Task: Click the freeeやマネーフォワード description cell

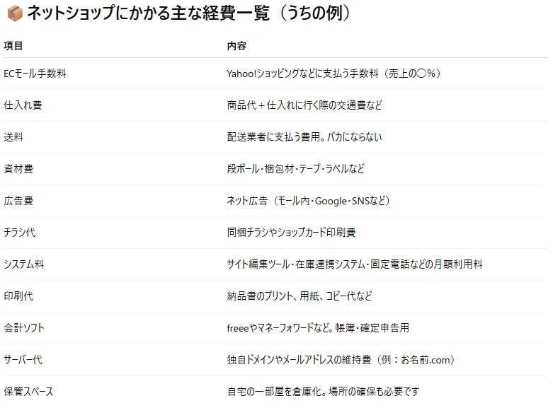Action: [318, 328]
